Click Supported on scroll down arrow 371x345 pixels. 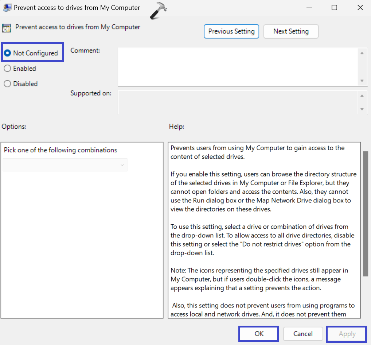pos(362,109)
